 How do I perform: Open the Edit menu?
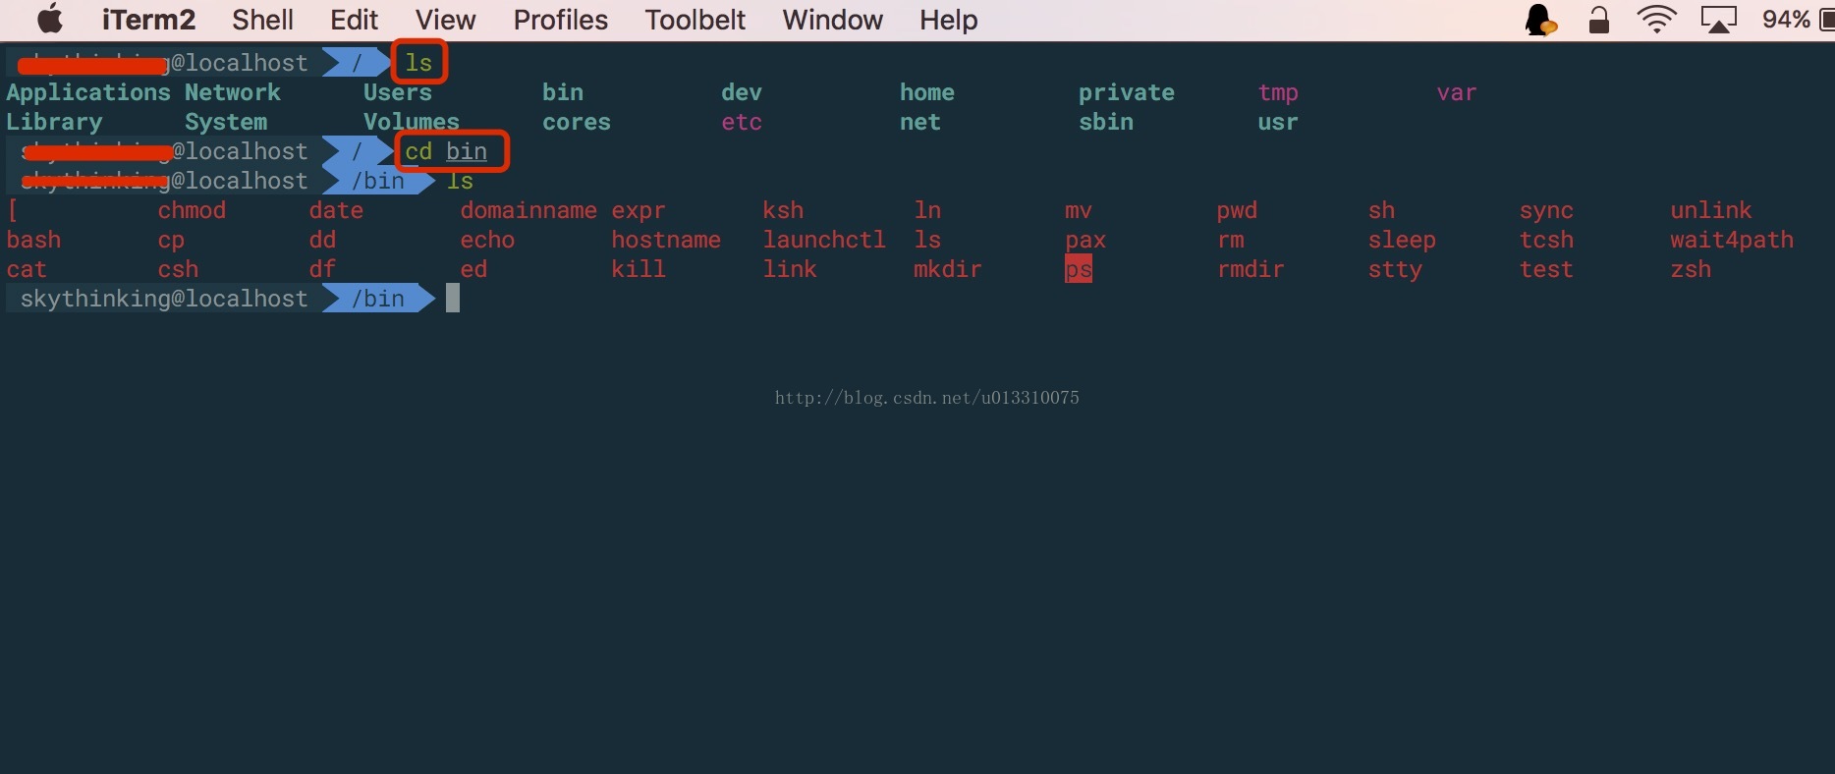(x=354, y=20)
